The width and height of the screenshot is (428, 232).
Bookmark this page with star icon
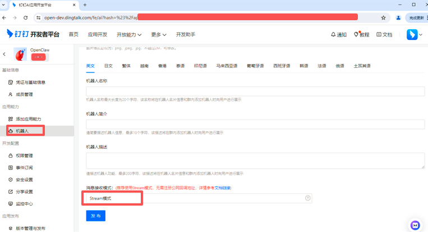coord(383,18)
